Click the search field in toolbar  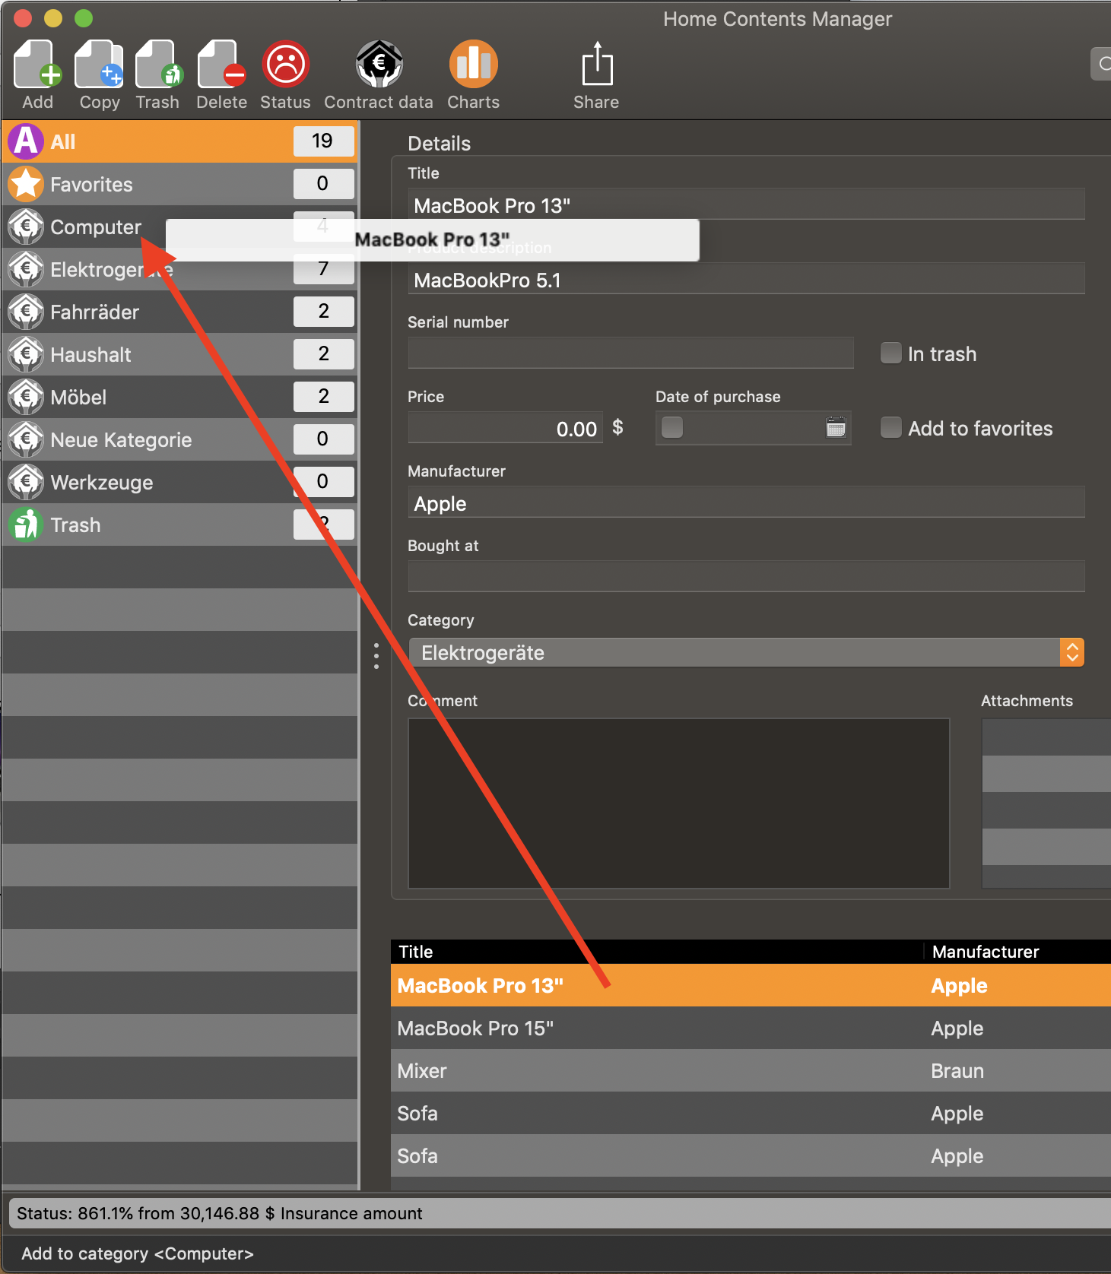1100,64
